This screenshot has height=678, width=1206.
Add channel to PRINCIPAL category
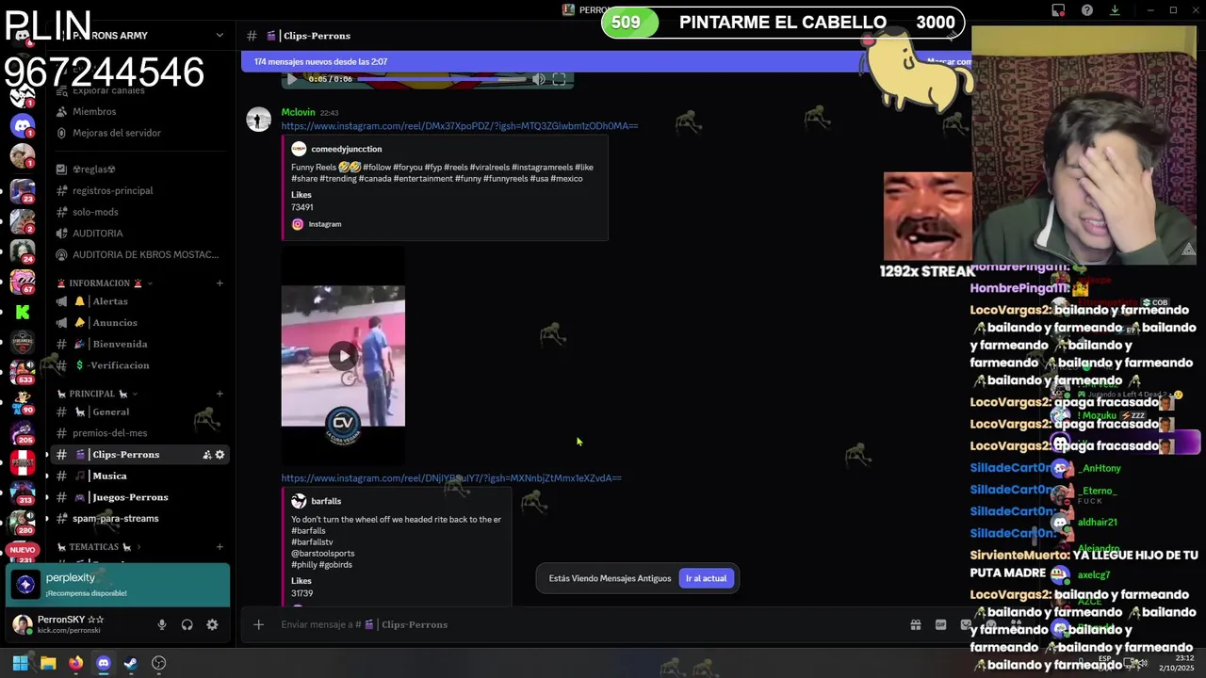(x=220, y=394)
